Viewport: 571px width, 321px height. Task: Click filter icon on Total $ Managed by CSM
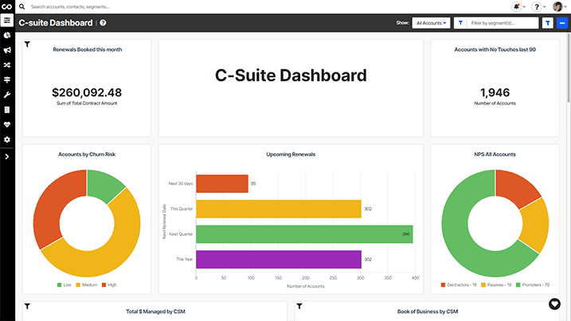click(27, 307)
